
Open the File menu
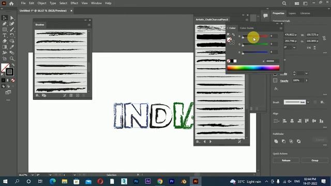[23, 3]
